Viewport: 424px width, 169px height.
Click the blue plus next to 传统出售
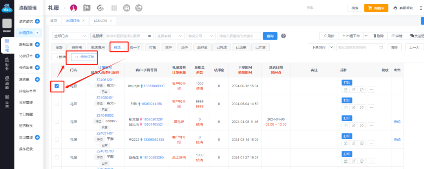pyautogui.click(x=38, y=68)
